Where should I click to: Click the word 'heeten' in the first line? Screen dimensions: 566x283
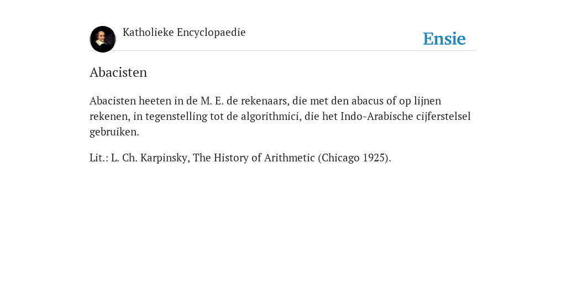[155, 101]
